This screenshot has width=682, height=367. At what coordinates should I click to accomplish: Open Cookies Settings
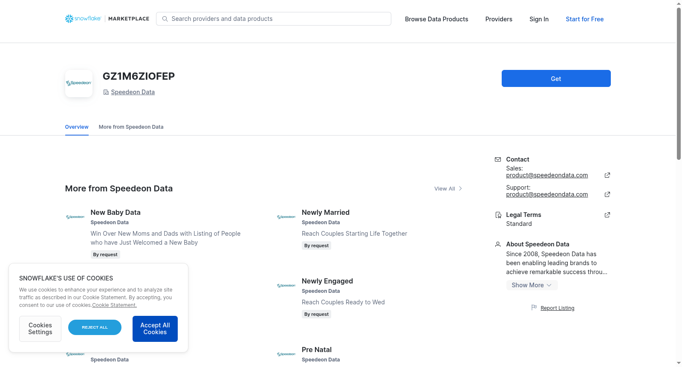click(x=40, y=329)
